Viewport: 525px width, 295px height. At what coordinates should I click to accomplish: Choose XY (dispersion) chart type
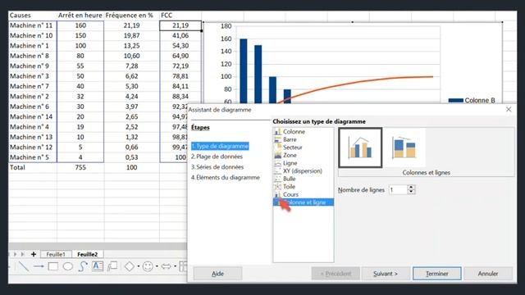click(304, 171)
